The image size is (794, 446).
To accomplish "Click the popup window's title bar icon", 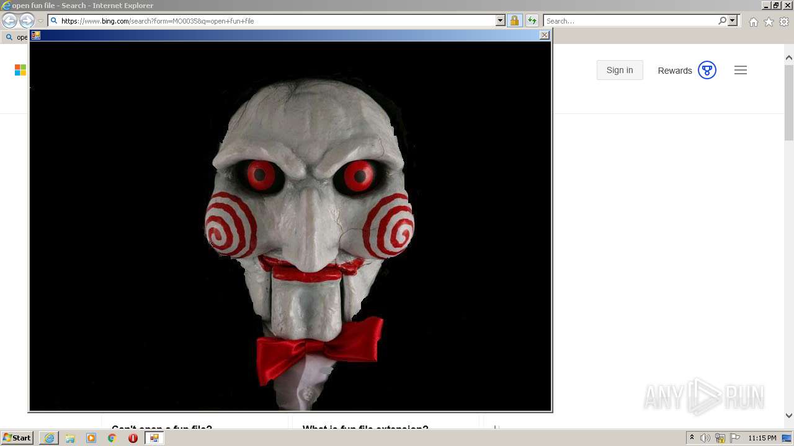I will 36,35.
